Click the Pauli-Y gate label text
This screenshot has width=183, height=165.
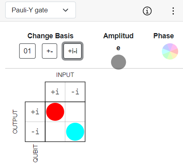click(30, 10)
